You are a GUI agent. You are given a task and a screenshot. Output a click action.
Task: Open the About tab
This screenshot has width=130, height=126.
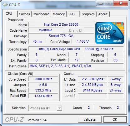(x=103, y=14)
